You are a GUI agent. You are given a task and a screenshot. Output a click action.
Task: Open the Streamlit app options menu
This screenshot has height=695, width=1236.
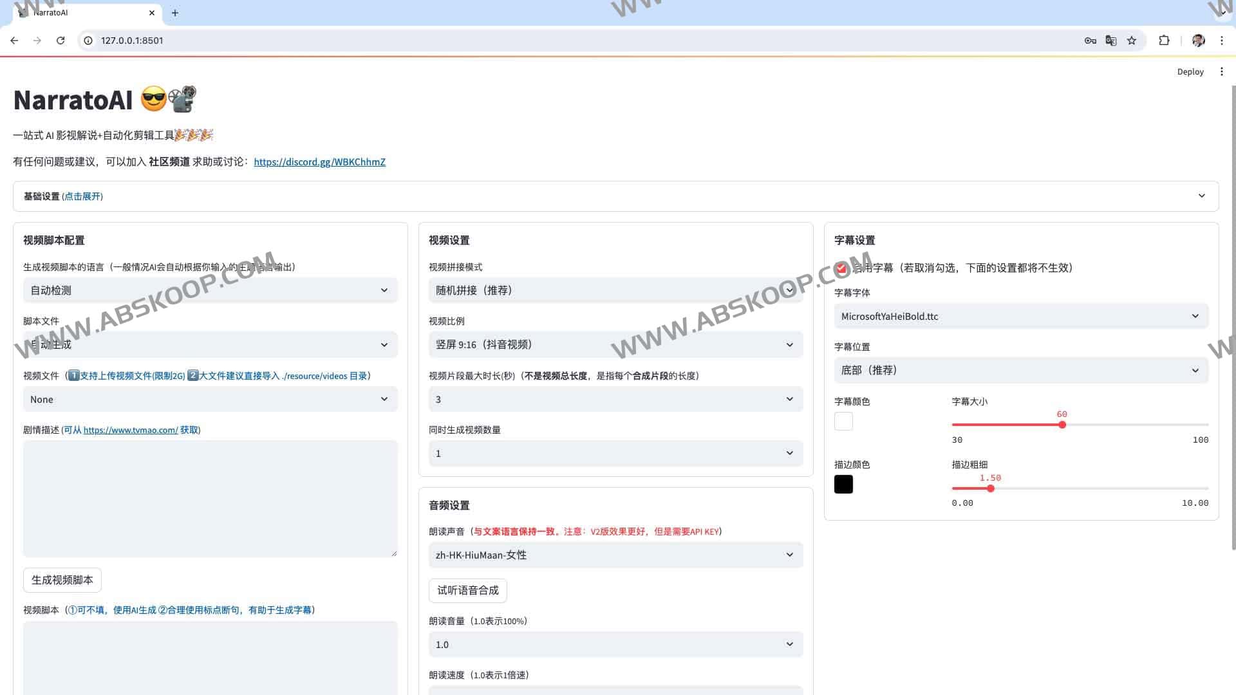[x=1221, y=71]
